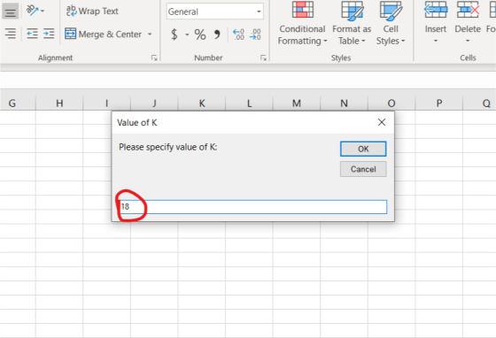Click the Delete cells icon
Screen dimensions: 496x338
pyautogui.click(x=468, y=10)
